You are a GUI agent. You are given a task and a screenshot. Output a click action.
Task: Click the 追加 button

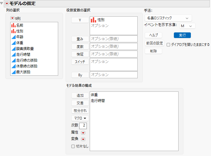coord(80,95)
